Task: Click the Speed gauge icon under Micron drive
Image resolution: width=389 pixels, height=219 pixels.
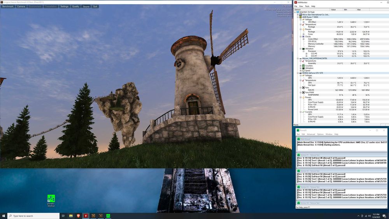Action: coord(303,71)
